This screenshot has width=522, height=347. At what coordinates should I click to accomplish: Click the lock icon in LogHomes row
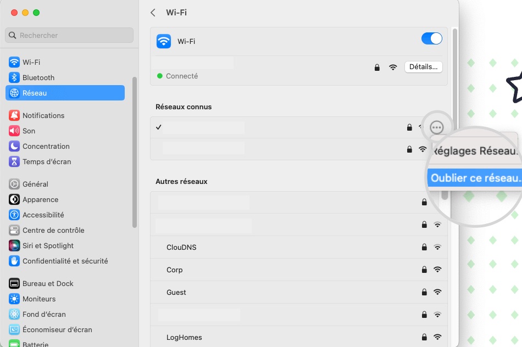click(x=424, y=337)
